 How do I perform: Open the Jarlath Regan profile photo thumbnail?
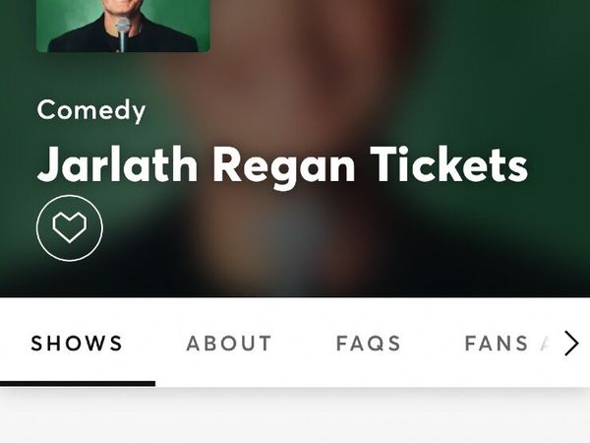123,26
